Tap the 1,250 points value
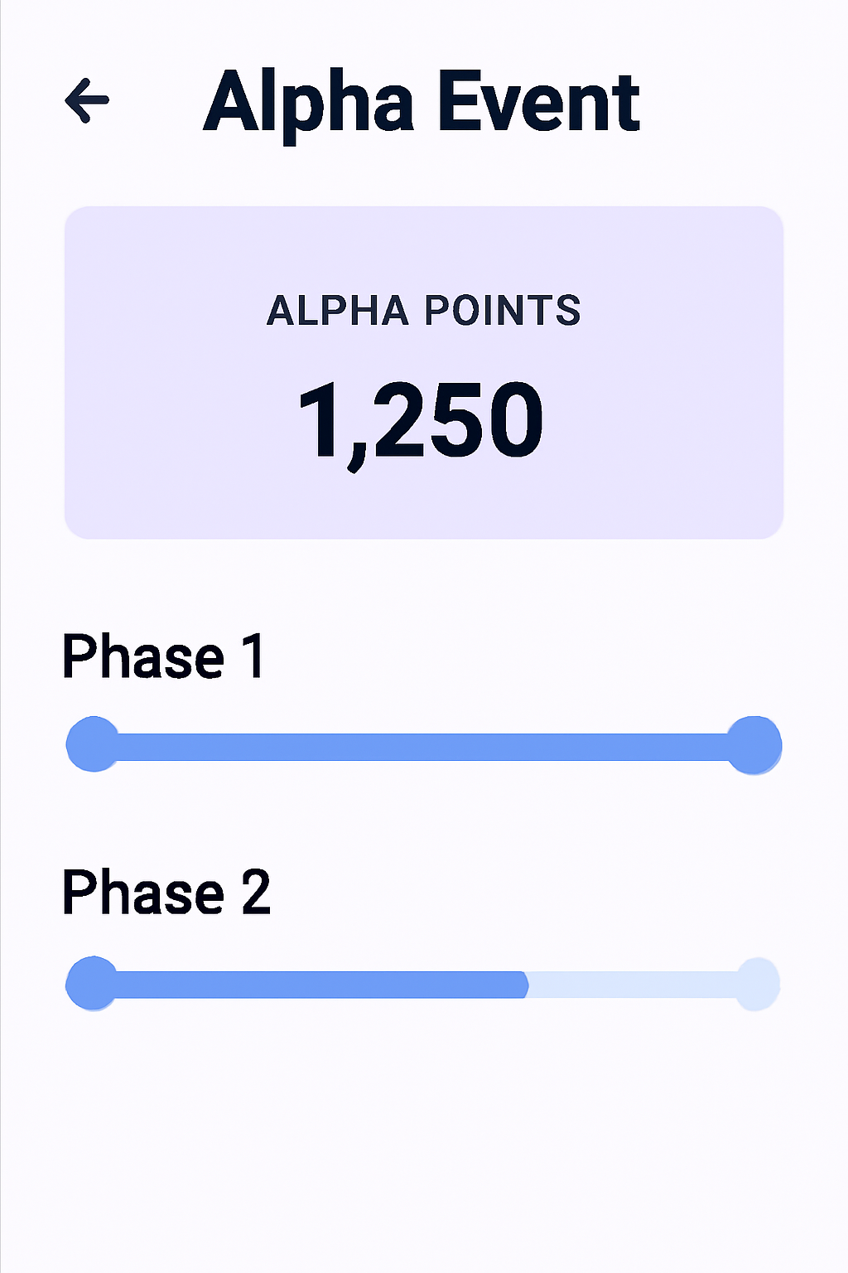848x1273 pixels. [421, 420]
